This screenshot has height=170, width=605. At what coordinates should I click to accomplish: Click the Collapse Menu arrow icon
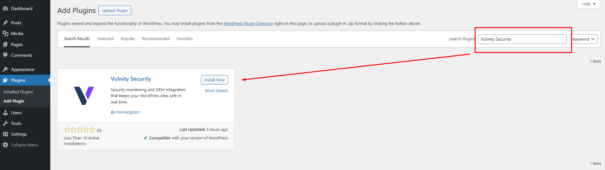pyautogui.click(x=5, y=145)
